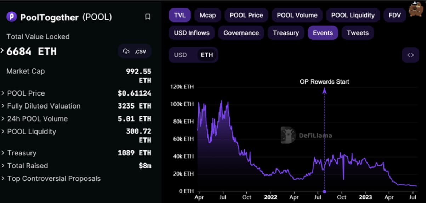Click the PoolTogether purple logo icon
This screenshot has height=203, width=427.
pos(12,17)
